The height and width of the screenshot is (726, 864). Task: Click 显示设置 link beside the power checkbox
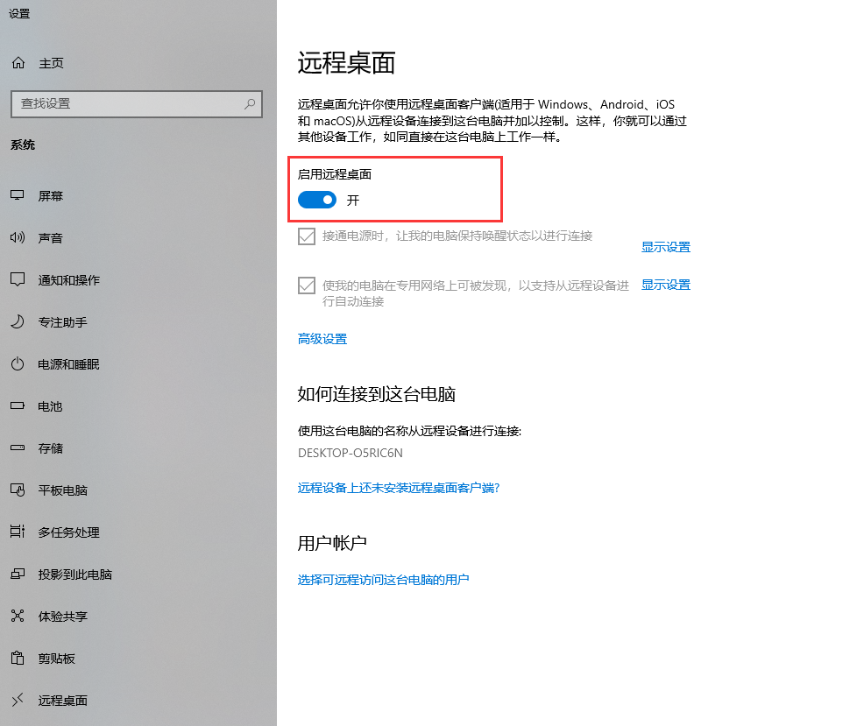(666, 247)
